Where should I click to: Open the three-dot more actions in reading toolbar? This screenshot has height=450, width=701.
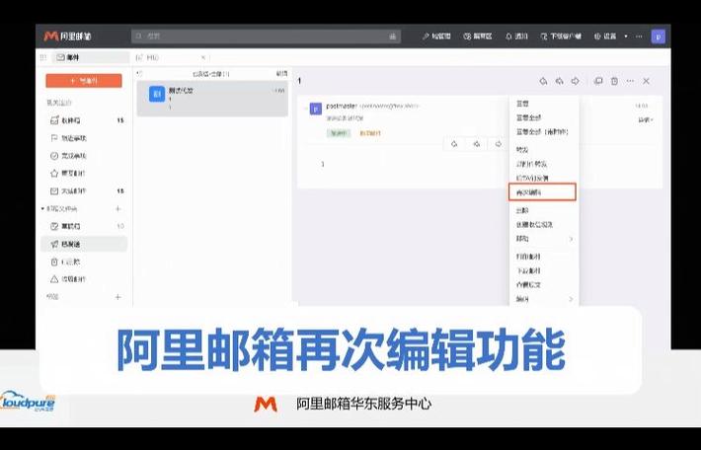point(630,81)
